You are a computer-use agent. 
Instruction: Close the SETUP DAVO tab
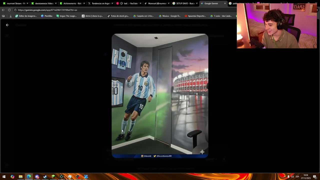tap(197, 3)
